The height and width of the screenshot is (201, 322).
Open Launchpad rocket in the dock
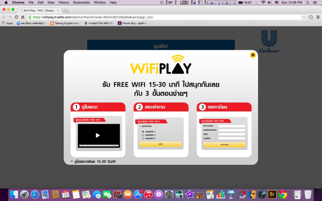tap(24, 195)
